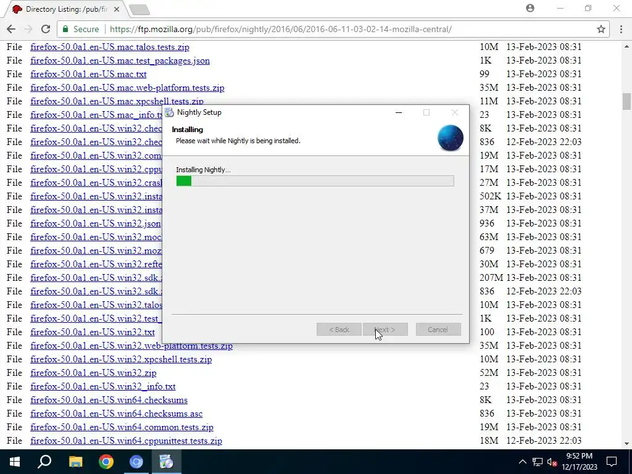The height and width of the screenshot is (474, 632).
Task: Click the Chrome profile avatar icon
Action: (x=530, y=8)
